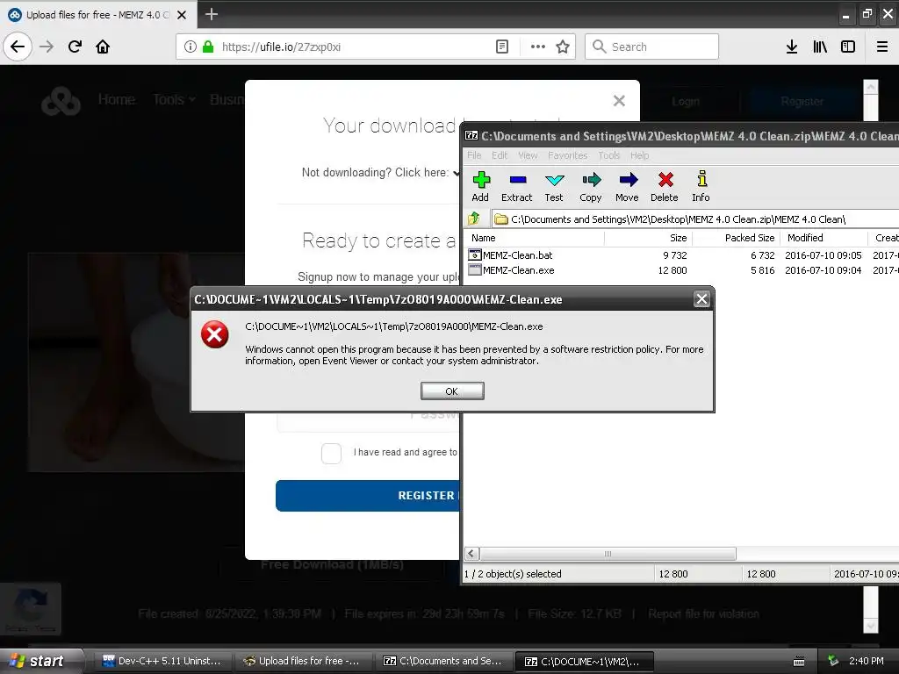Click the green padlock icon
899x674 pixels.
point(208,47)
